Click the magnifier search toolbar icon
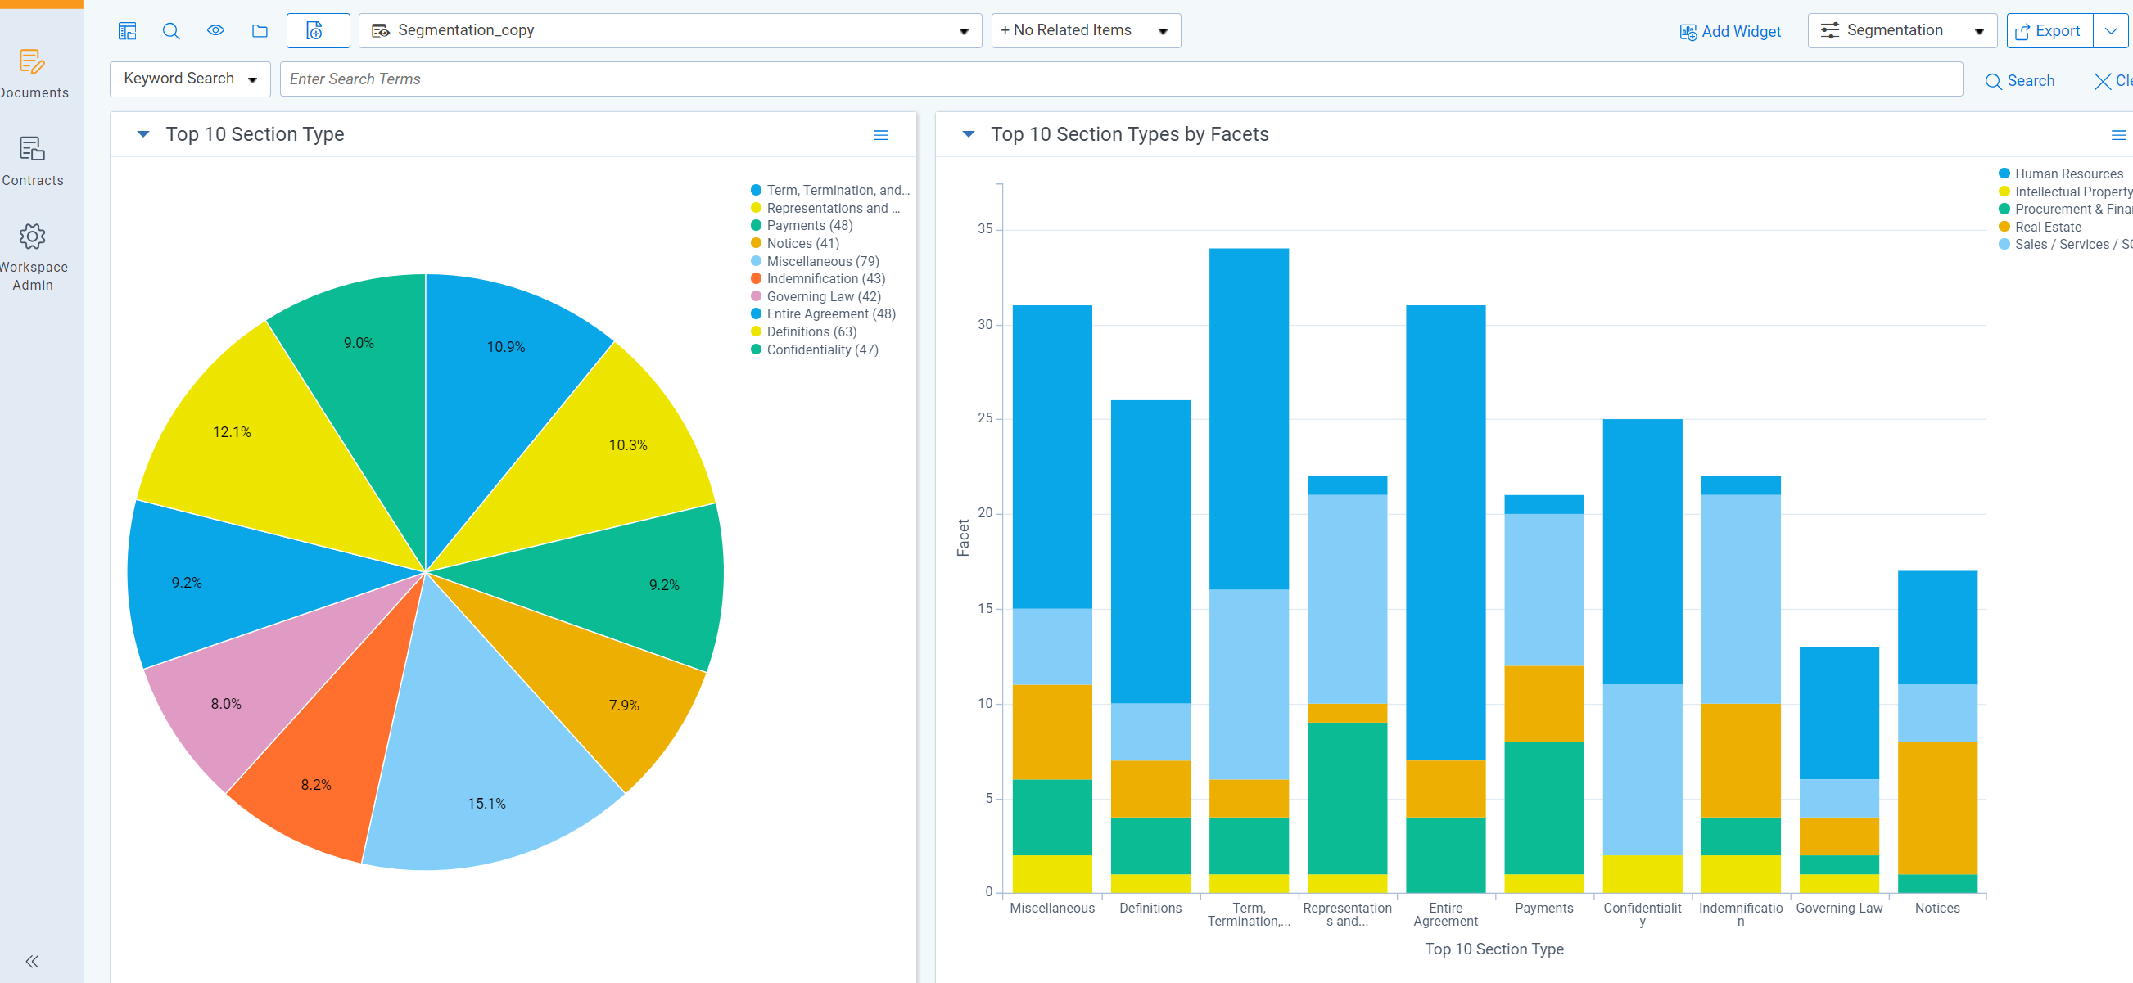The height and width of the screenshot is (983, 2133). click(171, 31)
